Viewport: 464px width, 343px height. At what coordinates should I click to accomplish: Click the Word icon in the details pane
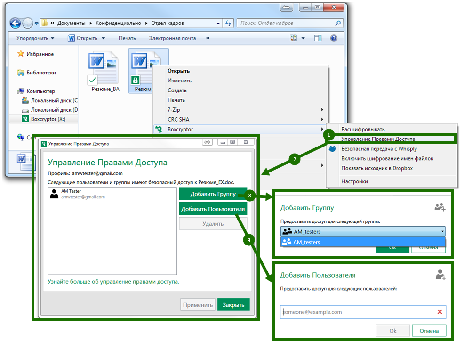point(25,161)
